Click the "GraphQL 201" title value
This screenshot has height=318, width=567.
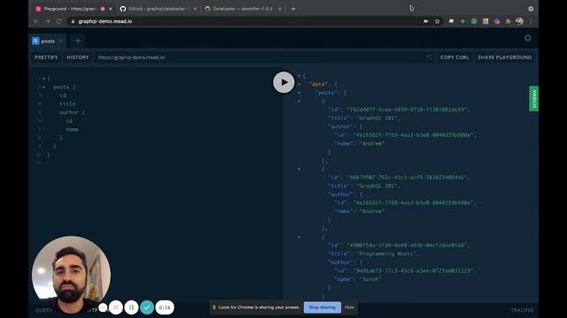(378, 186)
